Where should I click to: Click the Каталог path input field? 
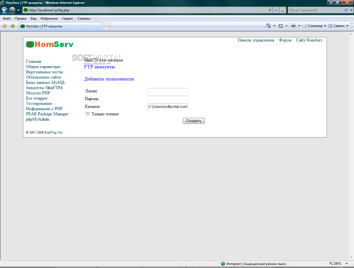[168, 106]
